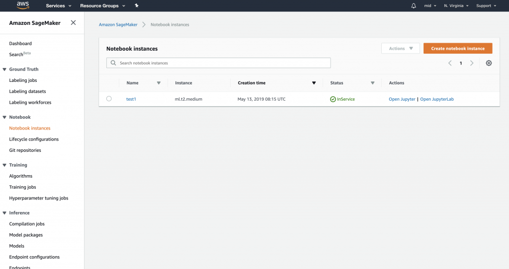
Task: Open Endpoint configurations
Action: tap(34, 257)
